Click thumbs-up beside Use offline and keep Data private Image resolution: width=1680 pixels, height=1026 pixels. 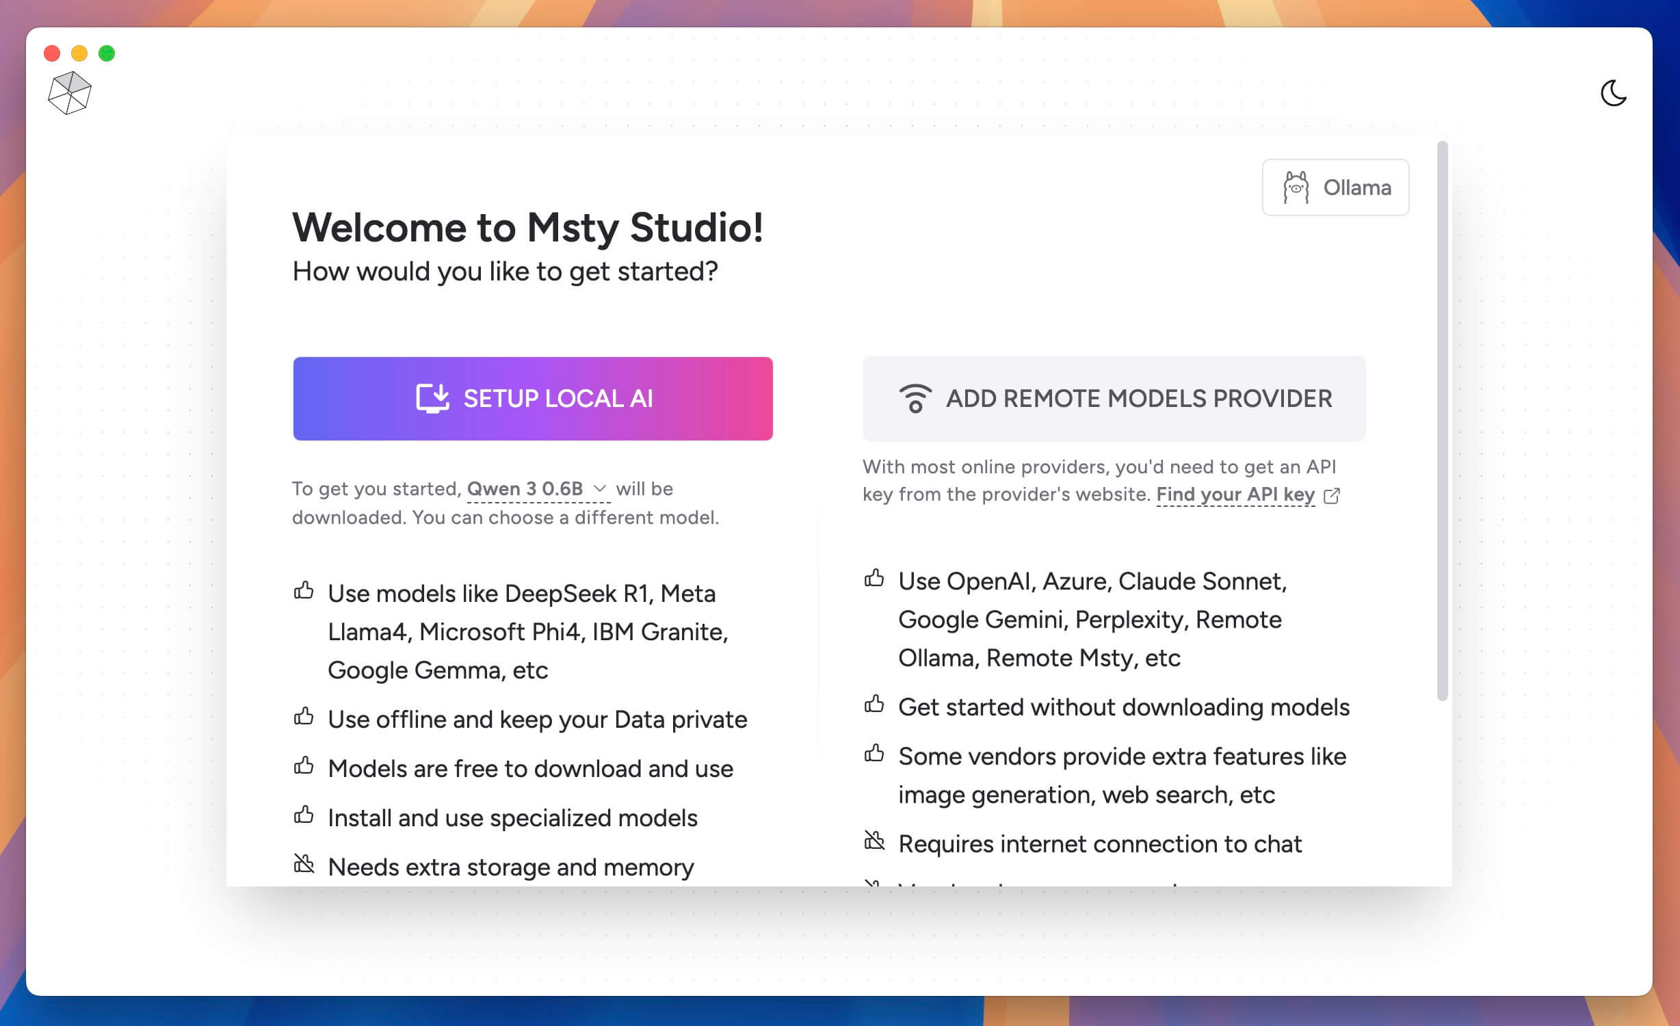click(304, 717)
